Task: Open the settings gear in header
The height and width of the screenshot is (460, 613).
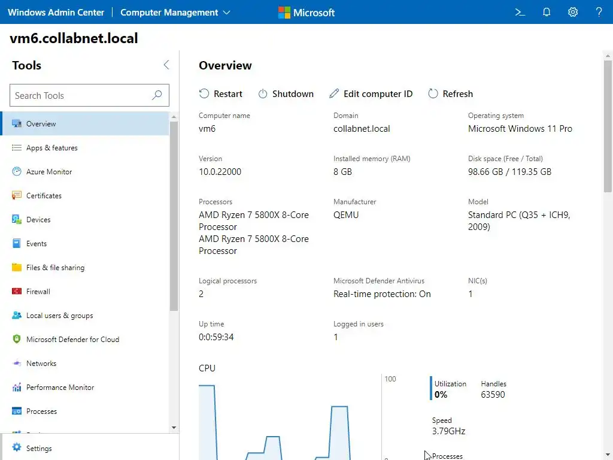Action: [573, 12]
